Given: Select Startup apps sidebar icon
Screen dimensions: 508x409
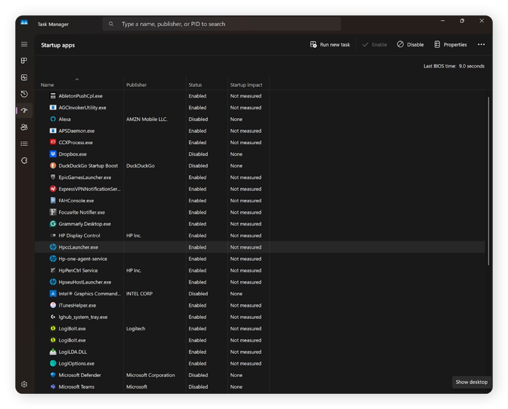Looking at the screenshot, I should pyautogui.click(x=24, y=111).
